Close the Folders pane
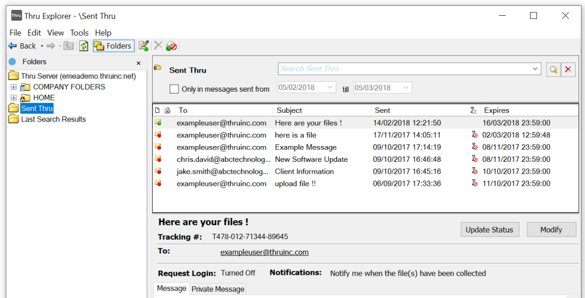This screenshot has width=585, height=298. 139,63
